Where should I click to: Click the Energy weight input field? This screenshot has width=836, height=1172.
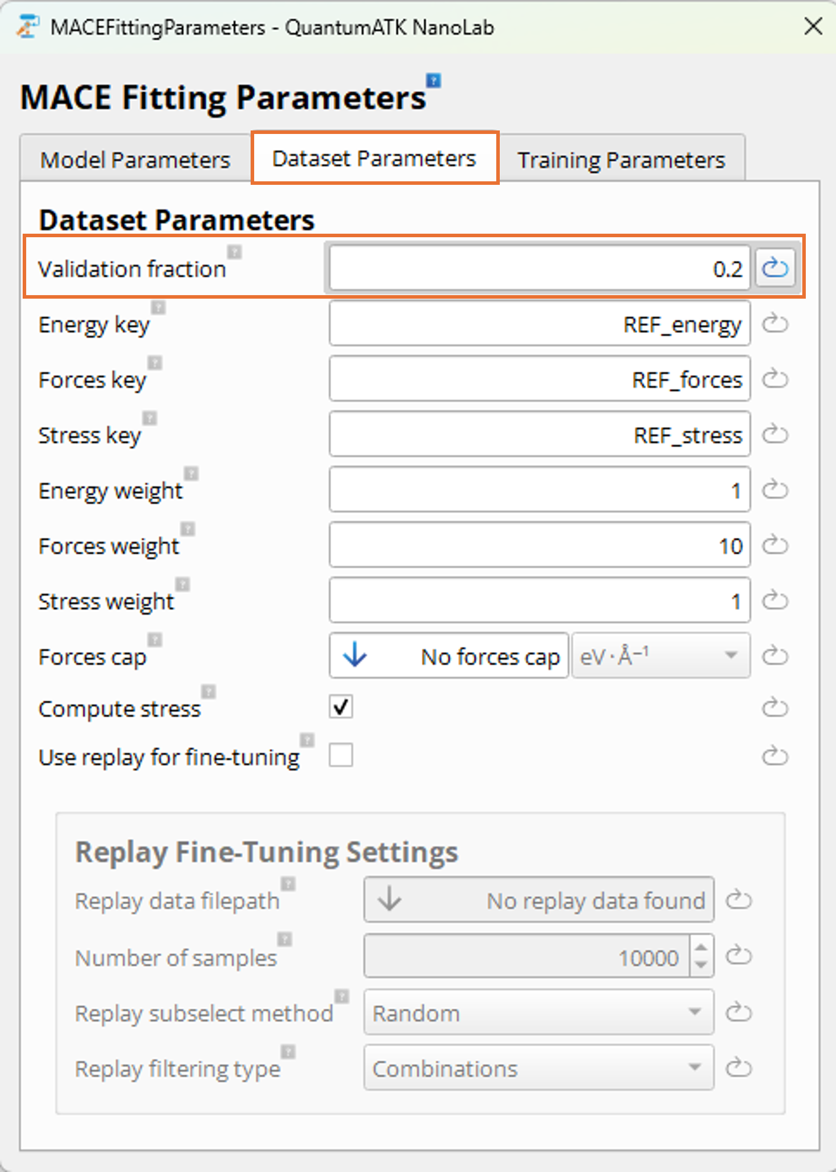539,490
